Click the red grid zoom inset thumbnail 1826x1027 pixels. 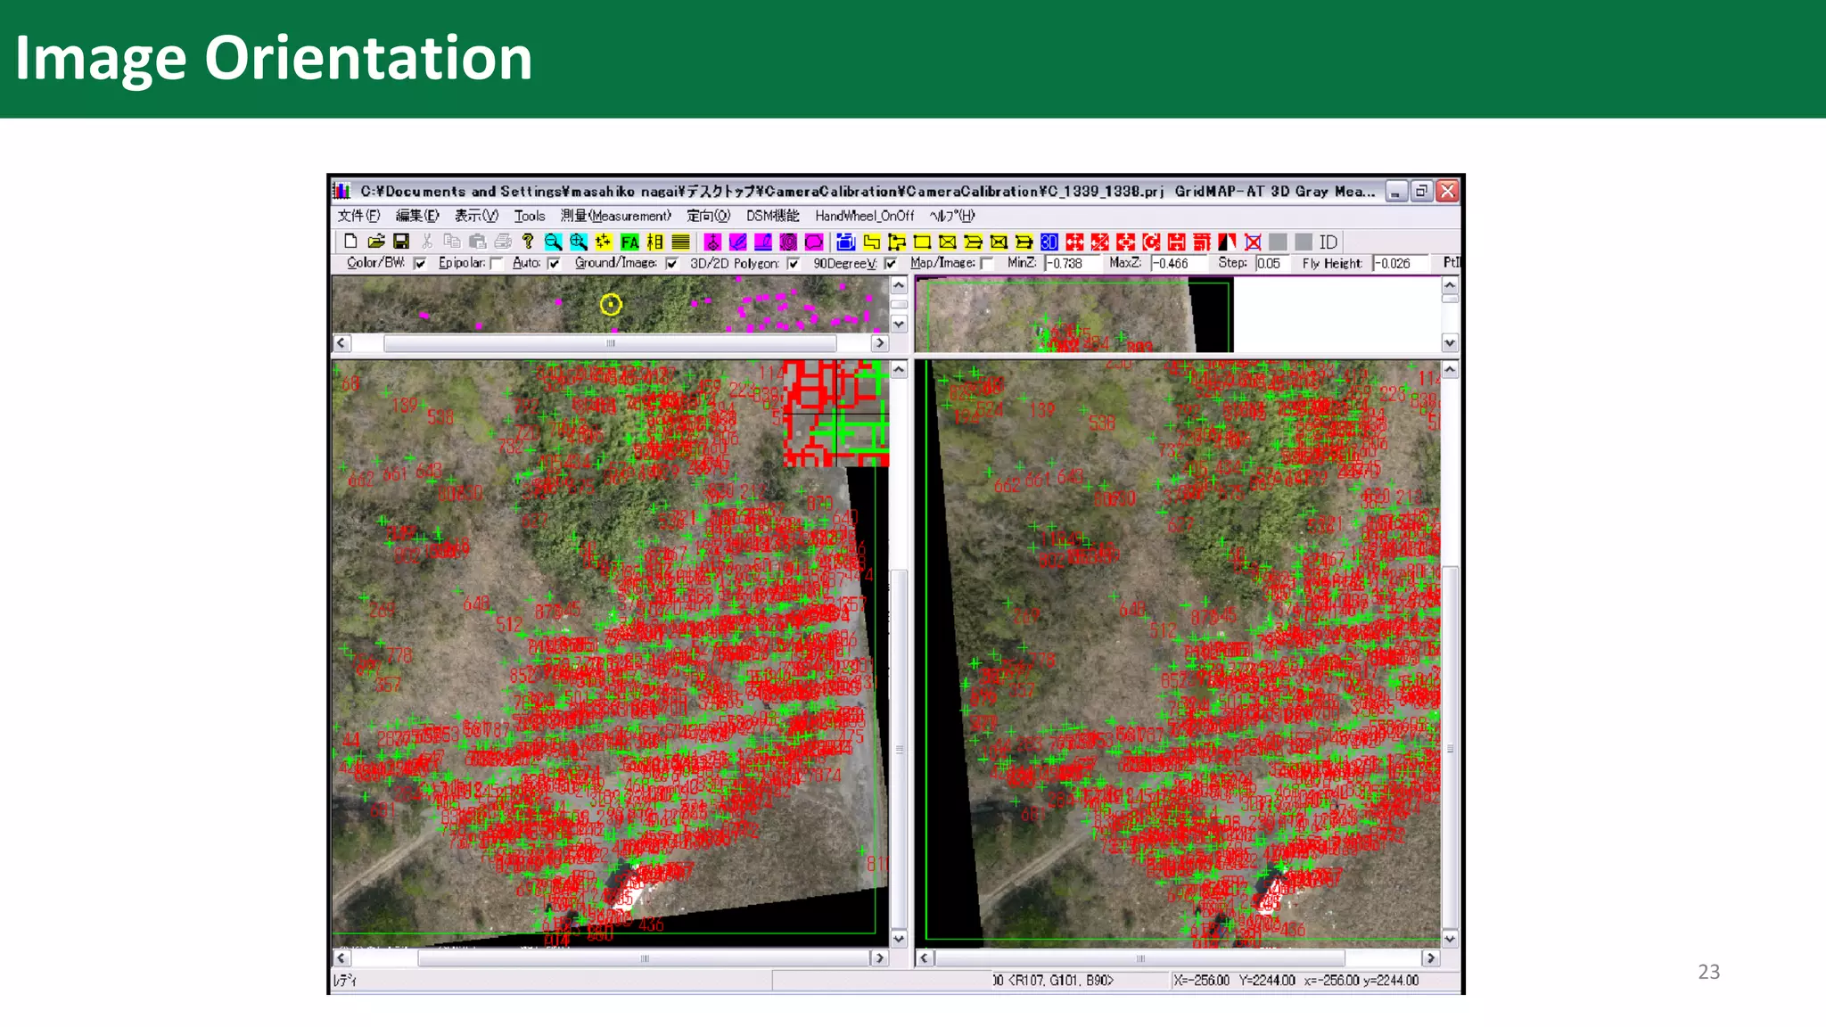tap(836, 414)
